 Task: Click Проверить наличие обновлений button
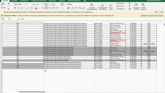point(152,16)
